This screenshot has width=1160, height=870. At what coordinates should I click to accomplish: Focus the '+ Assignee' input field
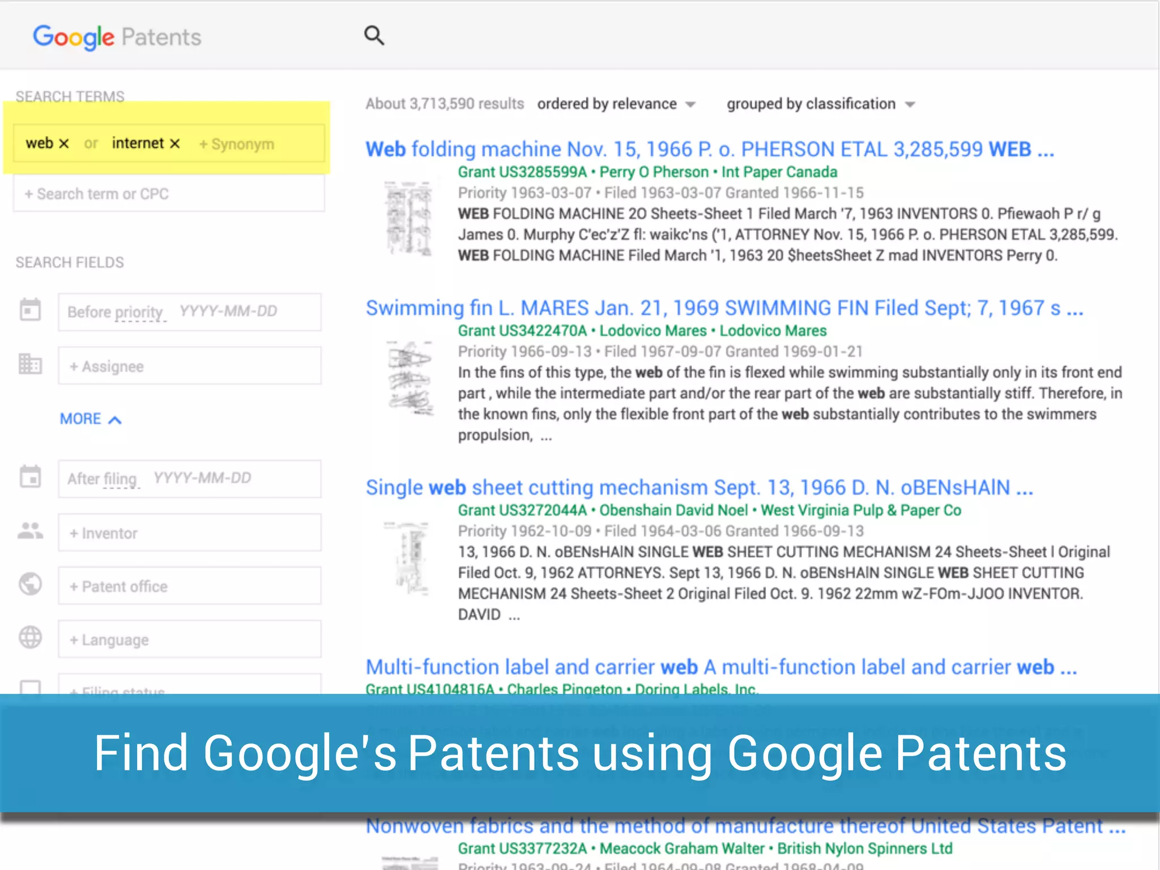point(190,366)
